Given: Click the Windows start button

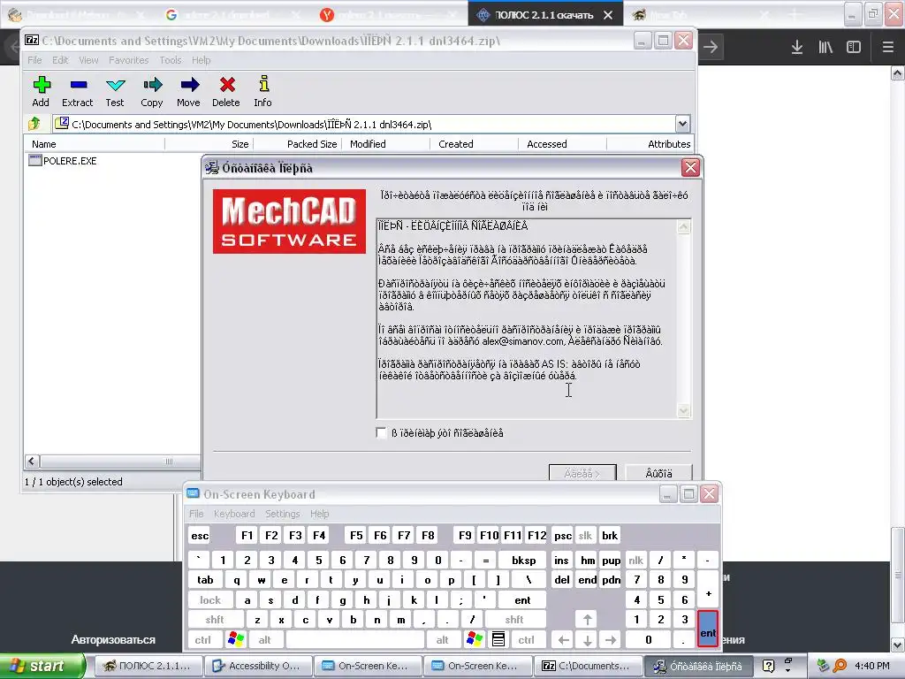Looking at the screenshot, I should coord(43,666).
